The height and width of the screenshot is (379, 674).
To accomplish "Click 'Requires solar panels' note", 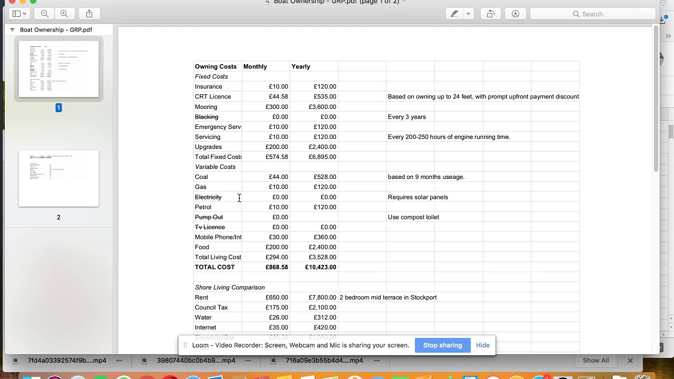I will [x=418, y=197].
